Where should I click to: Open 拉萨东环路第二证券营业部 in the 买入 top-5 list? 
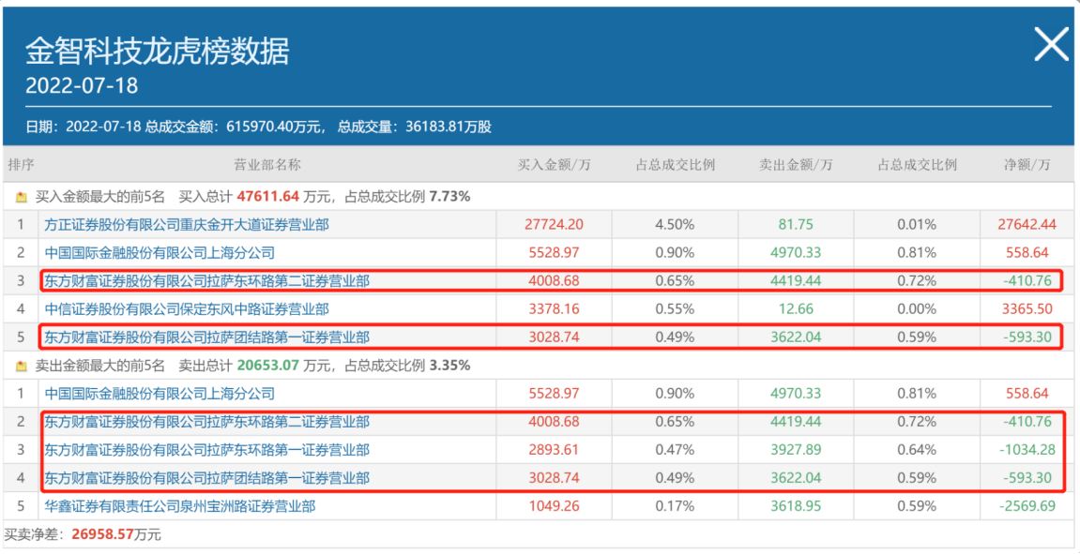[206, 281]
